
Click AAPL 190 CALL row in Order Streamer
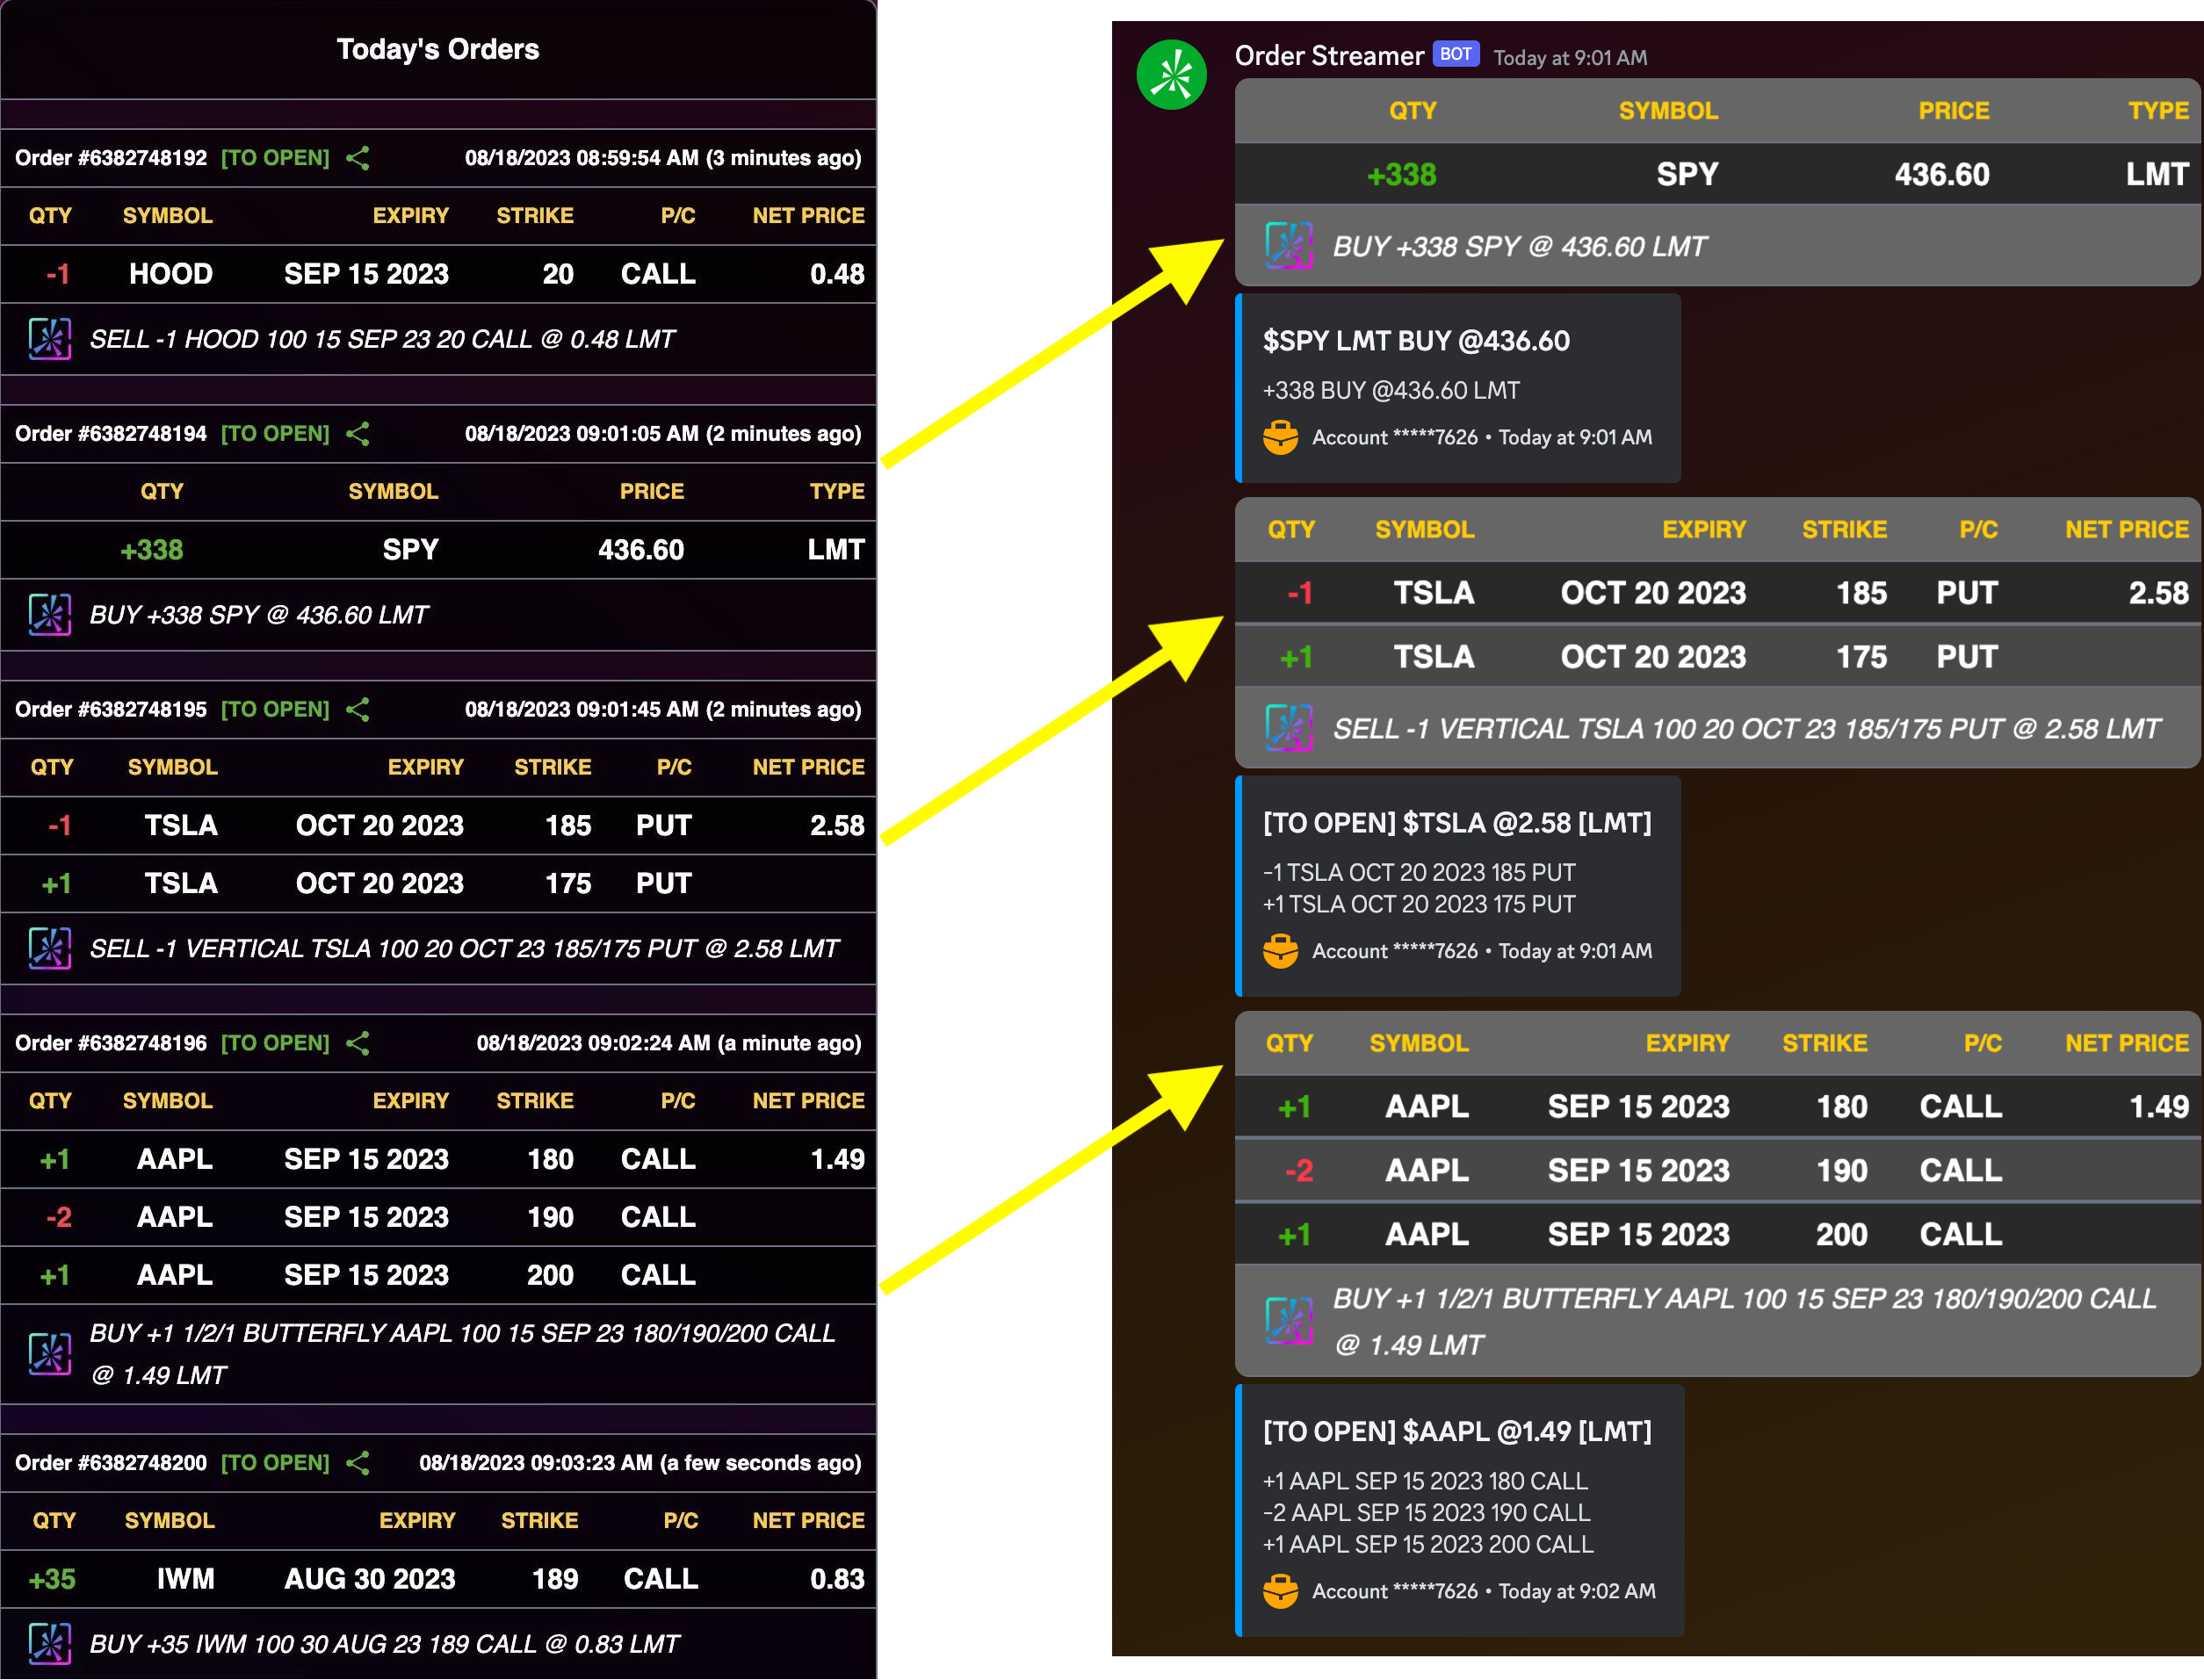pyautogui.click(x=1717, y=1170)
